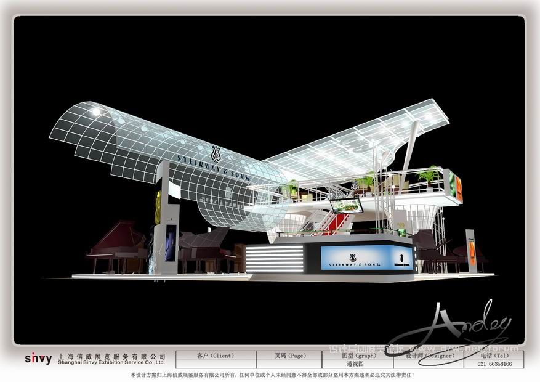The width and height of the screenshot is (540, 382).
Task: Click the lyre emblem above the canopy lettering
Action: (x=216, y=153)
